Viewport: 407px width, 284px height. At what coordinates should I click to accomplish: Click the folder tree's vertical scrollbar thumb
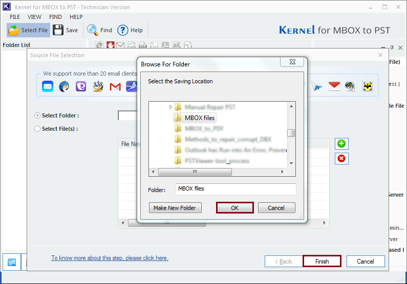(x=291, y=133)
